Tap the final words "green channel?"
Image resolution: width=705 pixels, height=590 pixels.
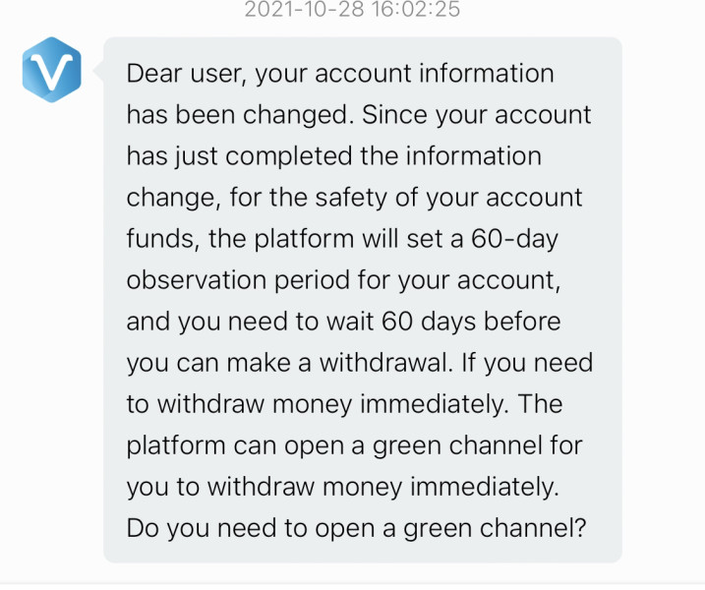click(495, 528)
